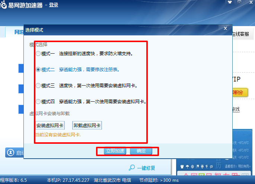Click the 安装虚拟网卡 button
255x184 pixels.
pyautogui.click(x=50, y=125)
